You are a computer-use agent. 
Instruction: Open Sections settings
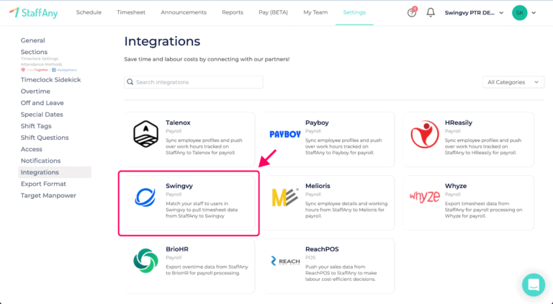34,52
